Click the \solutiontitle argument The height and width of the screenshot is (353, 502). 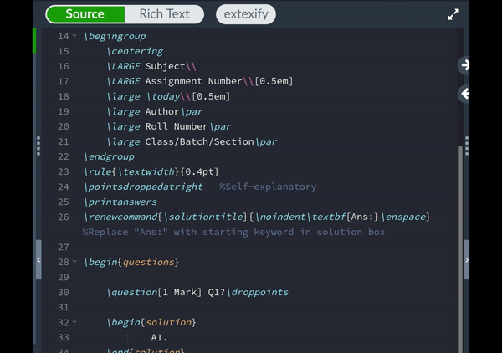203,217
